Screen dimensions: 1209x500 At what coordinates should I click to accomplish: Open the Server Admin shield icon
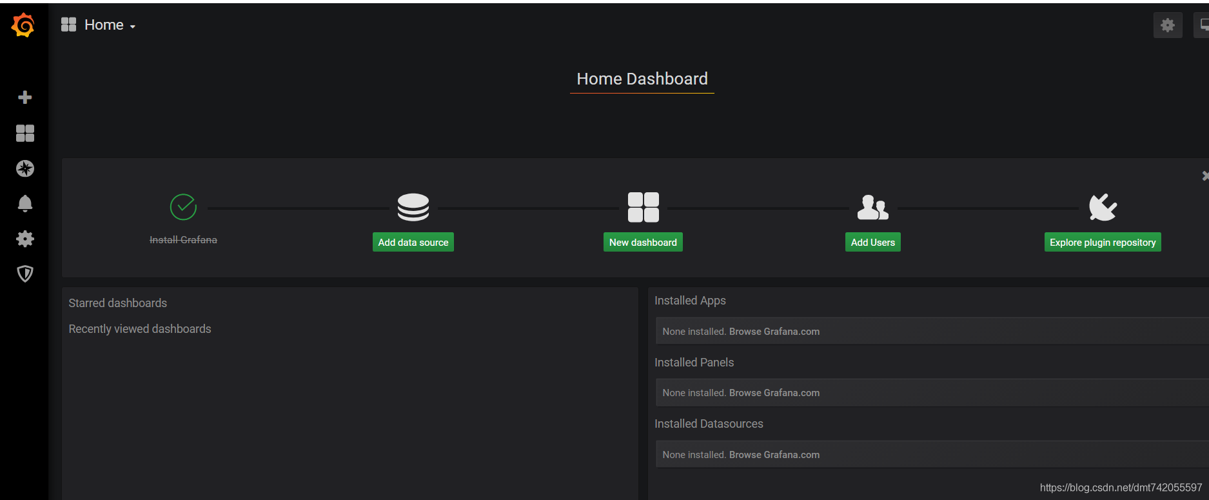(25, 274)
